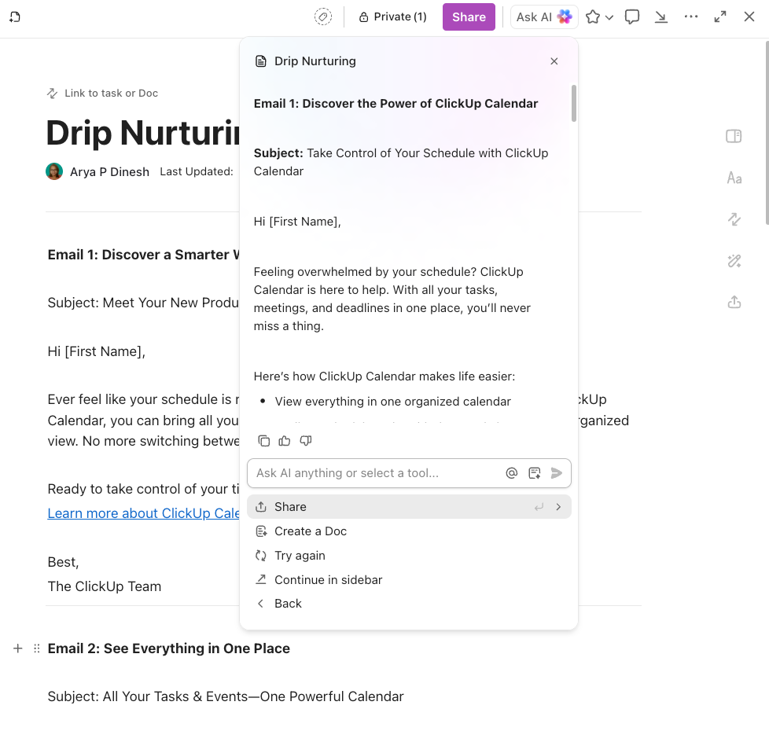Click Back in the AI menu
Viewport: 769px width, 731px height.
[409, 604]
